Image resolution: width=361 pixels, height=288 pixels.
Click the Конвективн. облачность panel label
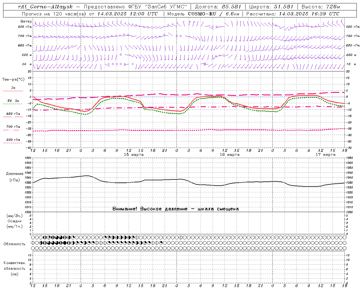pos(14,266)
